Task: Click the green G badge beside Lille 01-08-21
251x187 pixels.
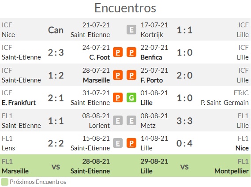Action: coord(131,97)
